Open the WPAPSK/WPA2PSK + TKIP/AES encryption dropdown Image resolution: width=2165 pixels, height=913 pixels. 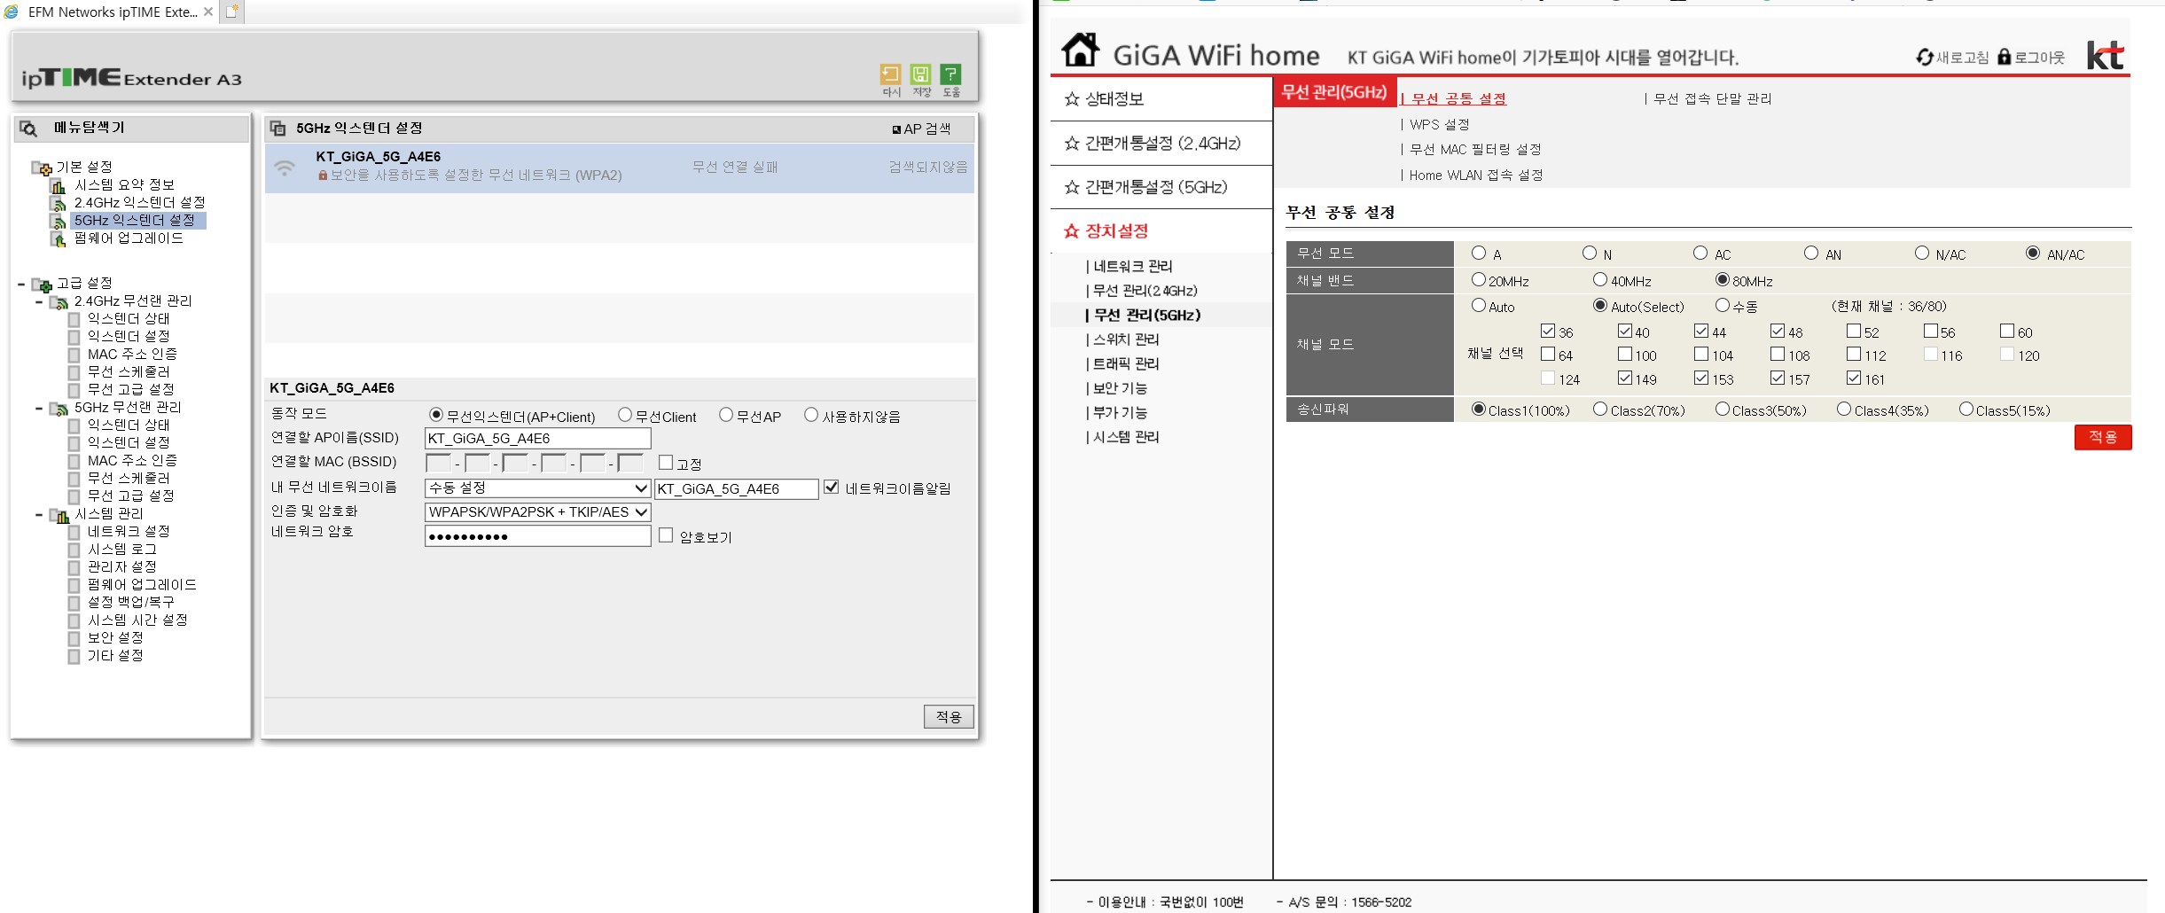coord(537,512)
